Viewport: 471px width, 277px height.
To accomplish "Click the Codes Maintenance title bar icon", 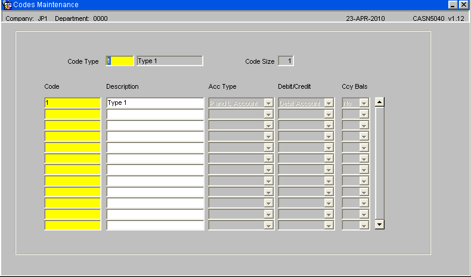I will point(7,5).
